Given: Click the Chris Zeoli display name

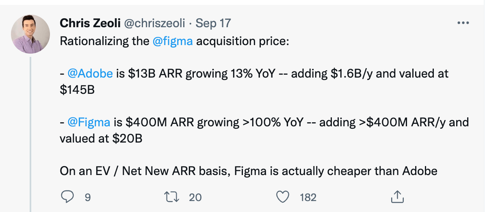Looking at the screenshot, I should click(x=89, y=23).
